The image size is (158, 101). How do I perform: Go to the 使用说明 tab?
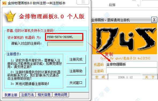61,95
